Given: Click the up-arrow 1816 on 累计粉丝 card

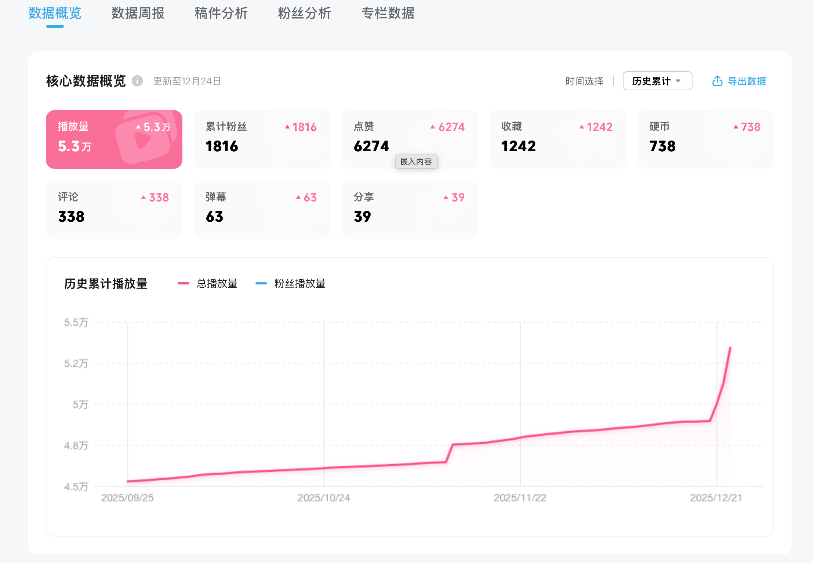Looking at the screenshot, I should [x=301, y=127].
